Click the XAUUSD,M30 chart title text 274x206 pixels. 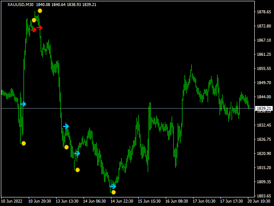[x=21, y=4]
